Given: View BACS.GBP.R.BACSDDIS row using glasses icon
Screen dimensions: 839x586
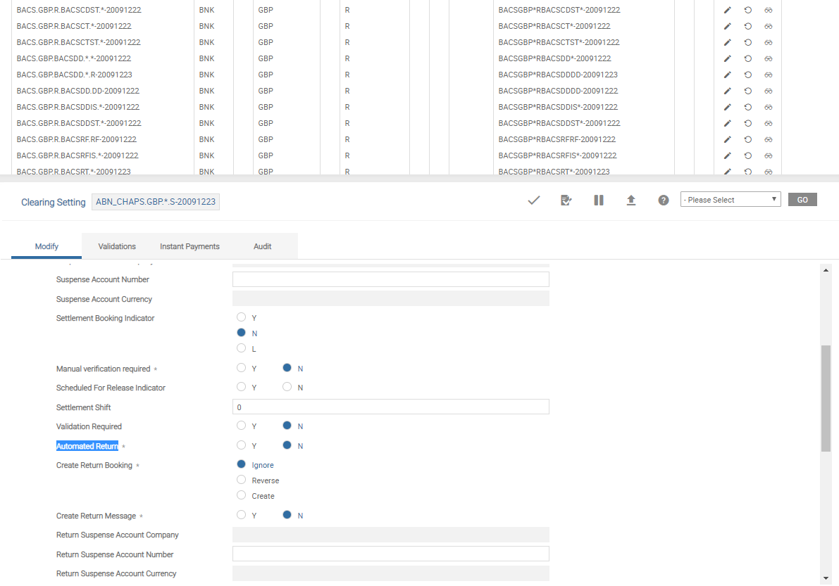Looking at the screenshot, I should point(769,107).
